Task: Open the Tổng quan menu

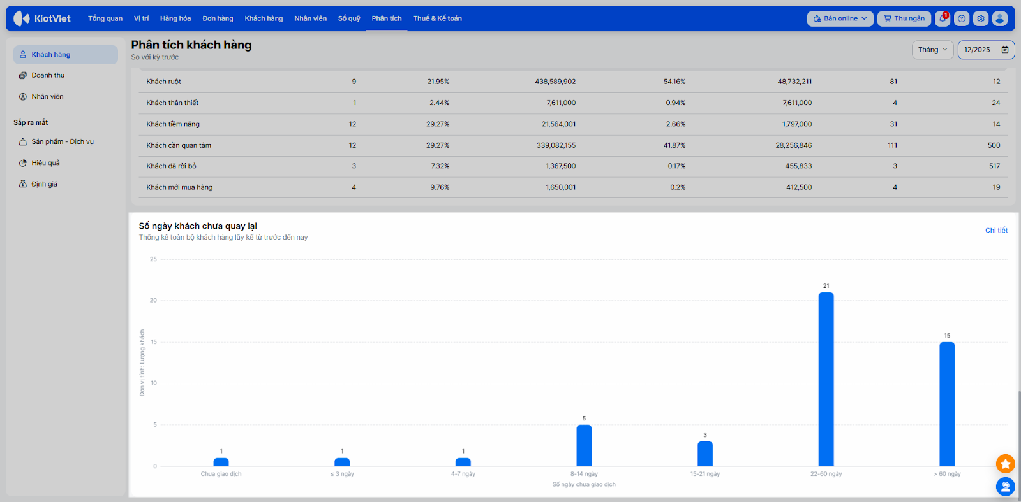Action: tap(105, 18)
